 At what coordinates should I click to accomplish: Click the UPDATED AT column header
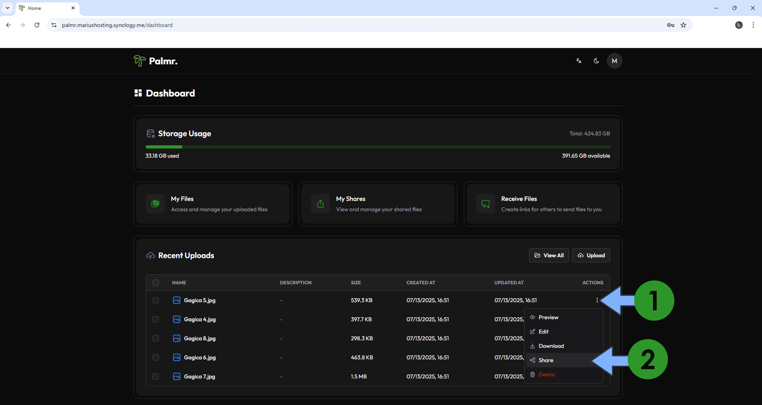tap(509, 283)
